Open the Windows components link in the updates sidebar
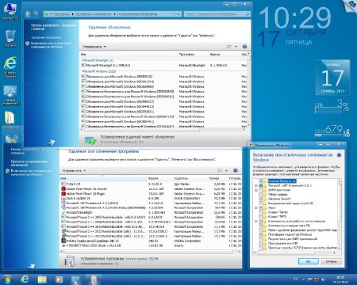357x285 pixels. (x=51, y=45)
